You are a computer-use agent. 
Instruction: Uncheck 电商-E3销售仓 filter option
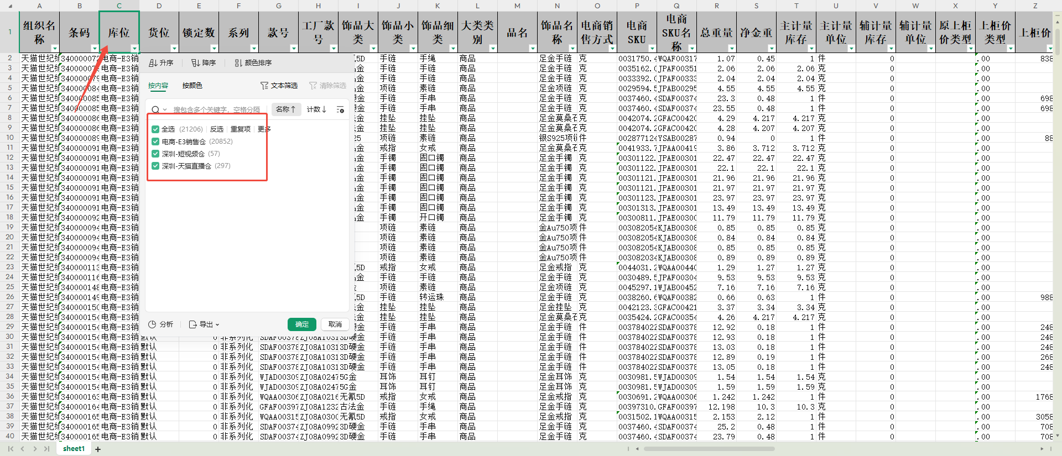[155, 141]
